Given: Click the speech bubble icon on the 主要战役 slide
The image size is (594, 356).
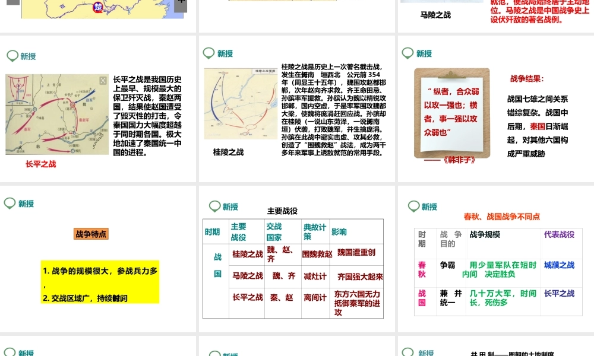Looking at the screenshot, I should click(215, 206).
